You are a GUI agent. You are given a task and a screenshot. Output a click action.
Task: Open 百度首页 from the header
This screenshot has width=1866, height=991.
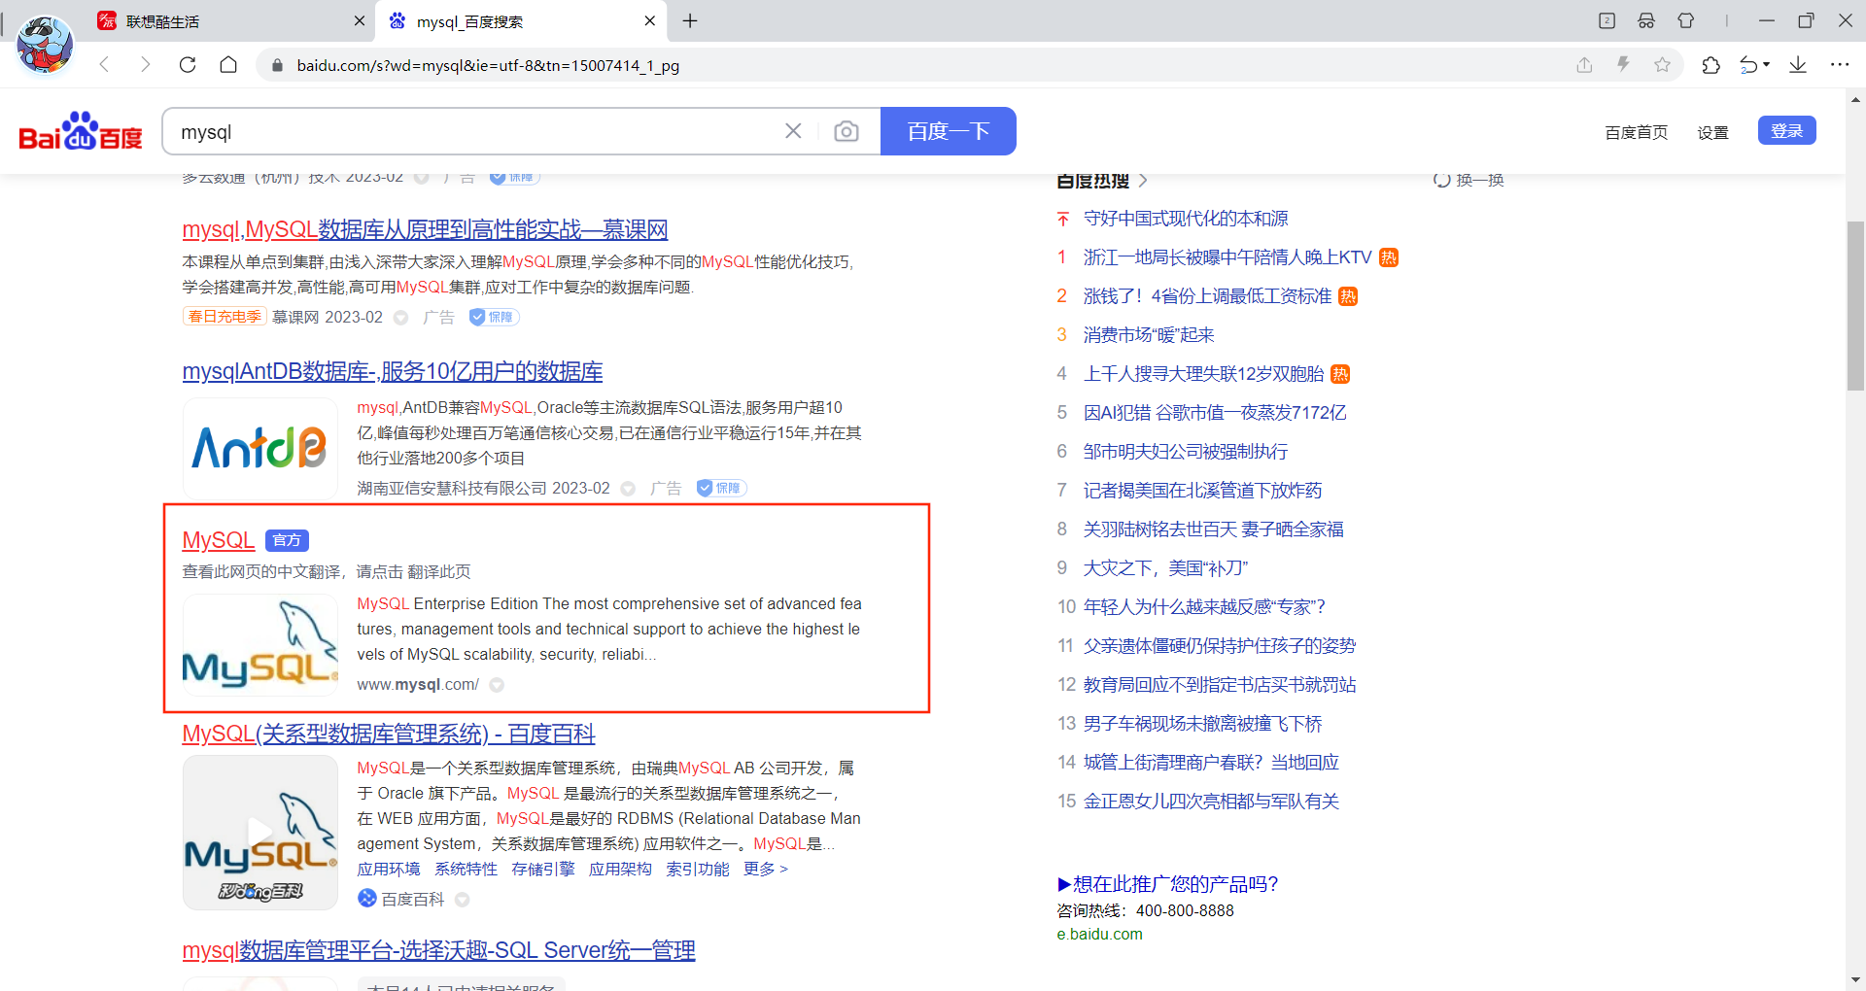point(1637,132)
